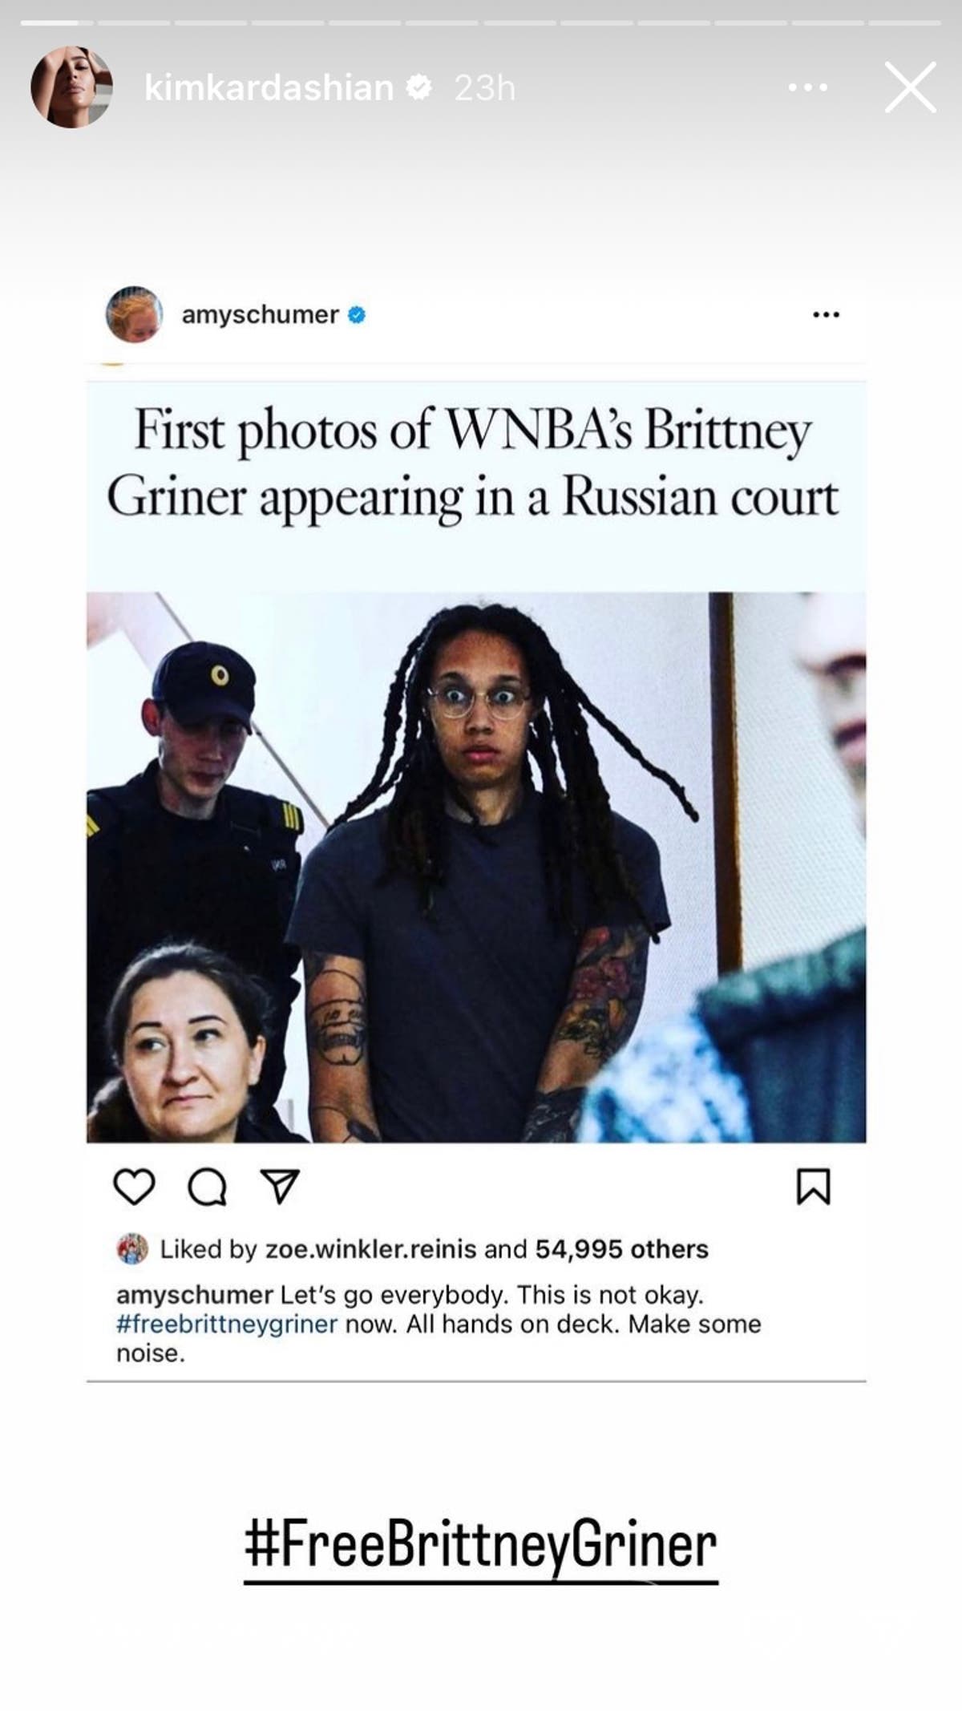The width and height of the screenshot is (962, 1711).
Task: Click the Brittney Griner court photo
Action: pyautogui.click(x=476, y=867)
